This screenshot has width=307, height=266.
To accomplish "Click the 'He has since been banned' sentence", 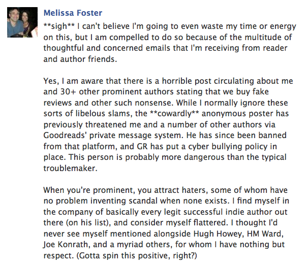I will [x=236, y=136].
